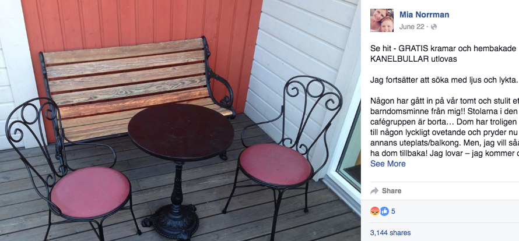Open the Mia Norrman profile name link
Image resolution: width=519 pixels, height=241 pixels.
coord(424,15)
